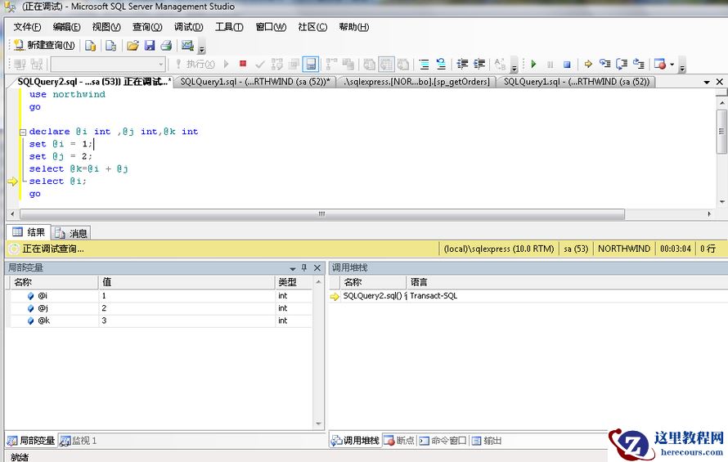The height and width of the screenshot is (462, 728).
Task: Switch to the 消息 (Messages) tab
Action: pyautogui.click(x=72, y=233)
